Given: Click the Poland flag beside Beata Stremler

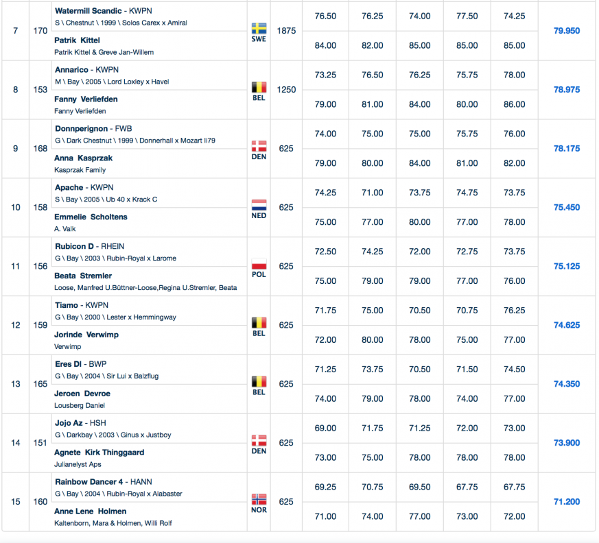Looking at the screenshot, I should 259,265.
